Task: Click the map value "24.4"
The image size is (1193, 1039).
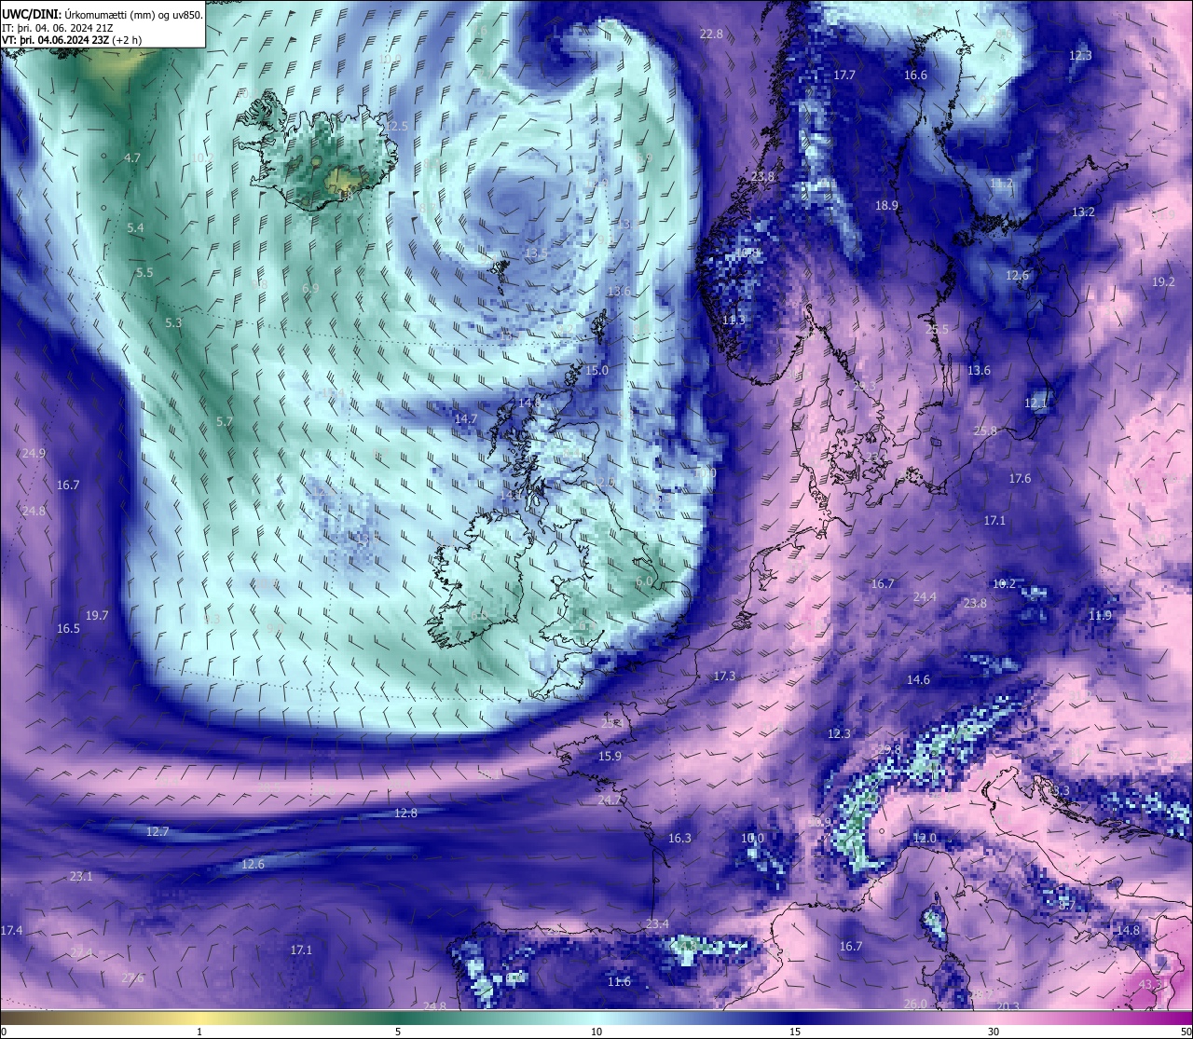Action: [925, 596]
